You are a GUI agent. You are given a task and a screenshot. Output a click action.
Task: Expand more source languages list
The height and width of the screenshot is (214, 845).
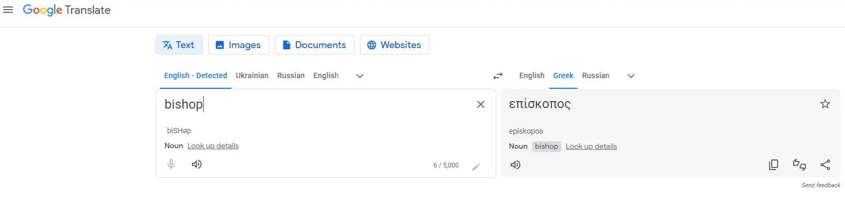coord(360,76)
